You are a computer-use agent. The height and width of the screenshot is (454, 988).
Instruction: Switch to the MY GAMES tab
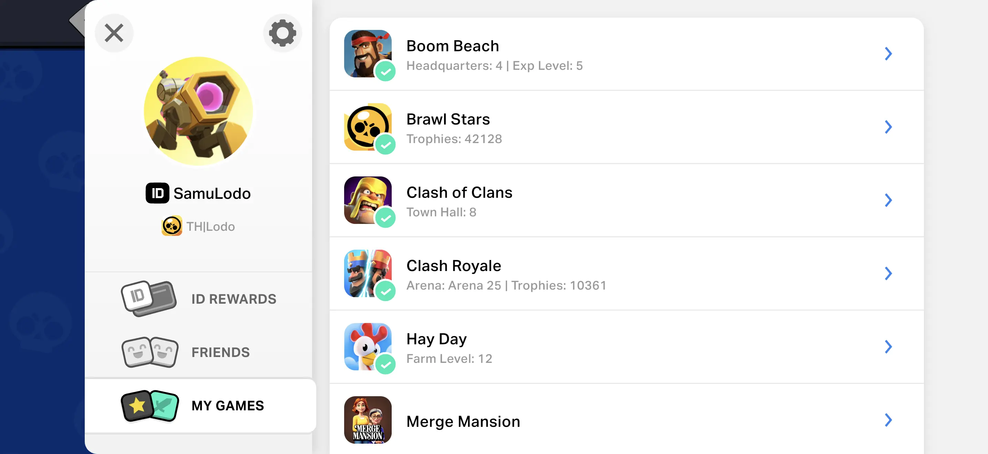(x=227, y=406)
